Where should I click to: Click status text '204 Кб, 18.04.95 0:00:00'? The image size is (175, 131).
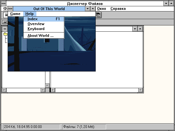pyautogui.click(x=23, y=127)
